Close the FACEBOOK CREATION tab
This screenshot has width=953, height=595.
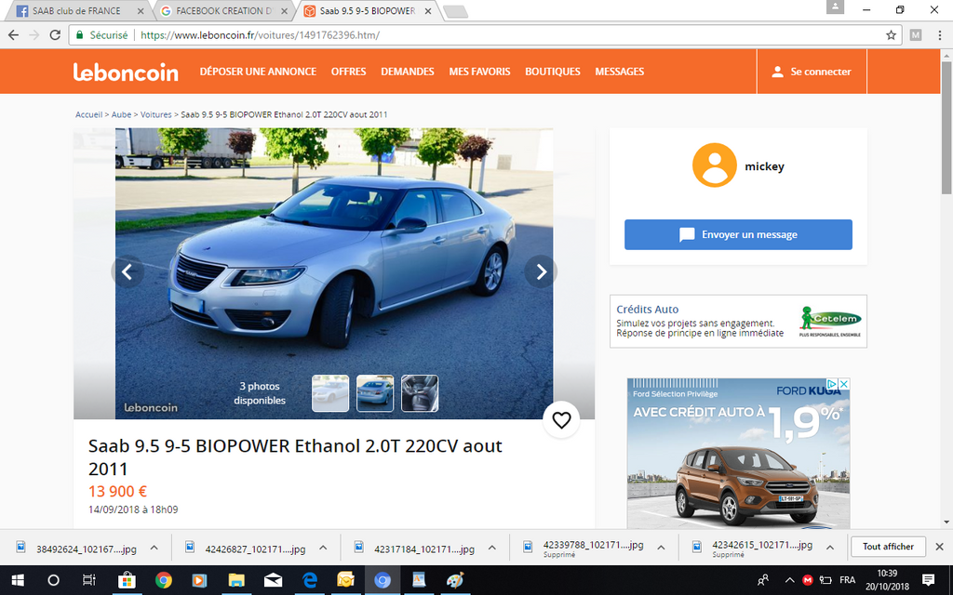pyautogui.click(x=285, y=11)
